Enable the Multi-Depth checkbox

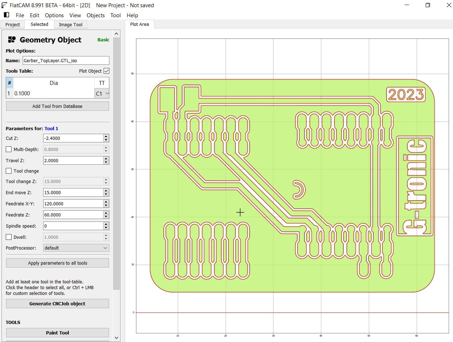pos(8,149)
